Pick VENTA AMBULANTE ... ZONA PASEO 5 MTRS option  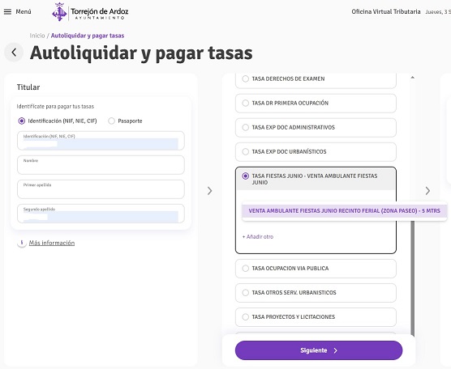pos(344,211)
